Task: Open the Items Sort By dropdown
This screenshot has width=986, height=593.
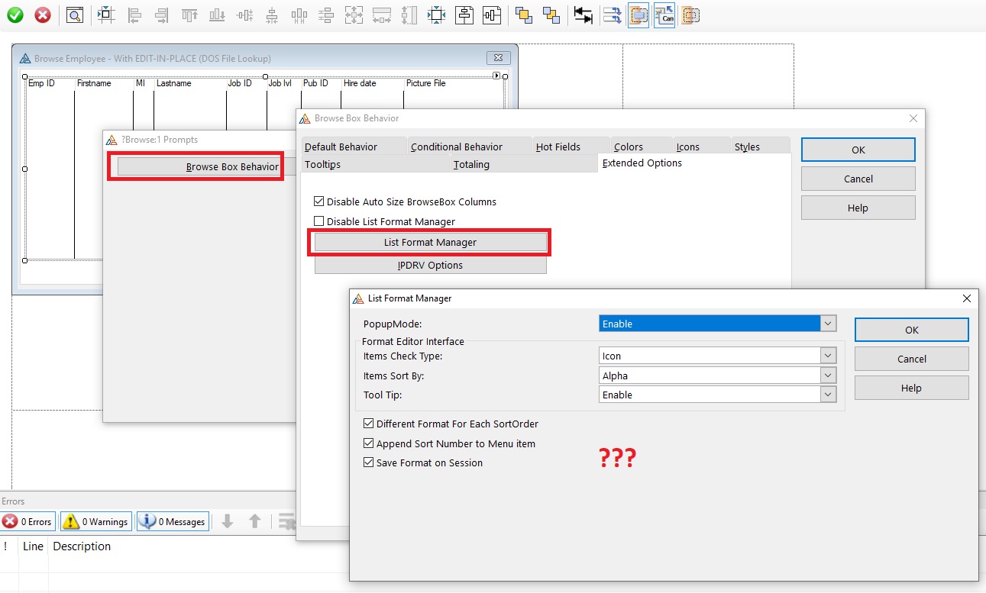Action: pos(828,375)
